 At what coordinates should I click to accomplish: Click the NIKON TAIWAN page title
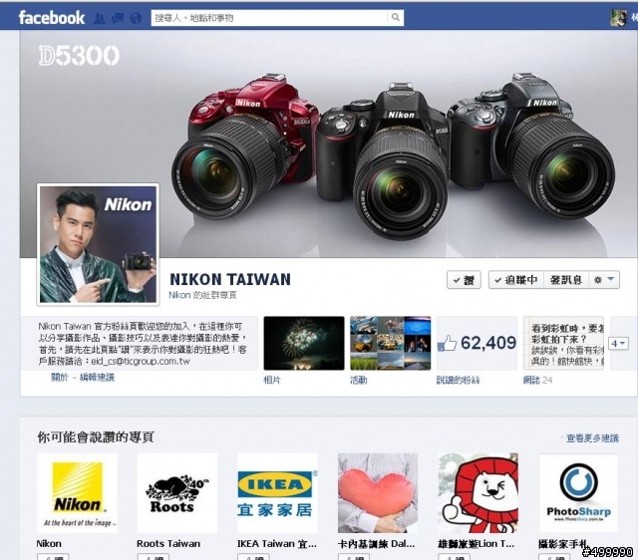click(230, 279)
